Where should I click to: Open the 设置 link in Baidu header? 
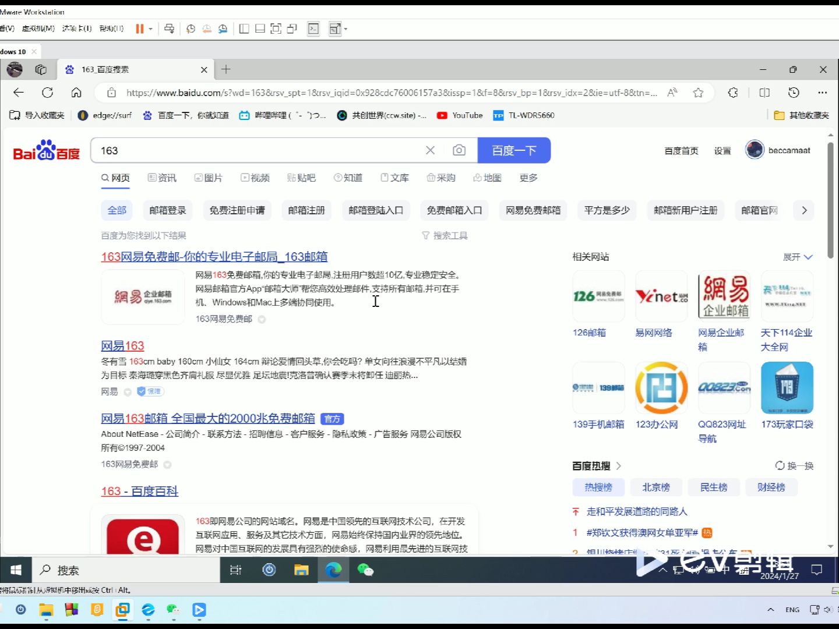pos(722,151)
